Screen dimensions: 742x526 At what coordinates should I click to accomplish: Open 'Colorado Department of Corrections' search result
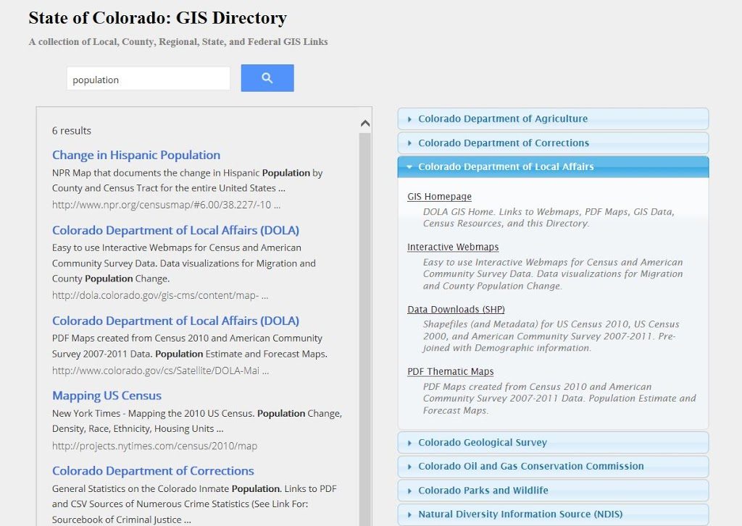[x=153, y=471]
